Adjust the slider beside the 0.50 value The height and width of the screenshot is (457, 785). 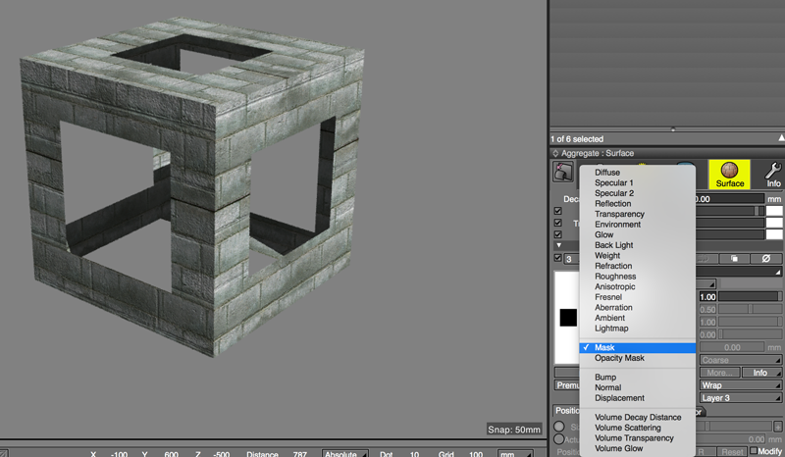click(x=750, y=309)
